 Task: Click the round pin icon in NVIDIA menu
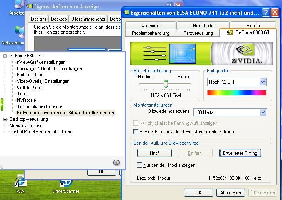(116, 162)
